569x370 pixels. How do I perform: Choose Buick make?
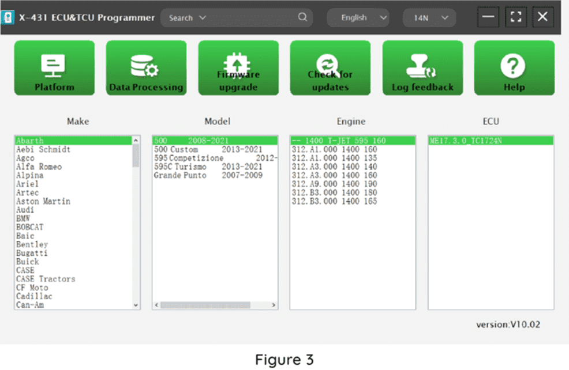pos(73,262)
